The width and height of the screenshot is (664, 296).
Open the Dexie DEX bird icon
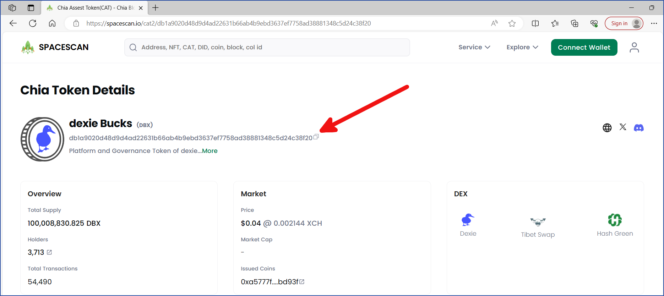[x=468, y=220]
